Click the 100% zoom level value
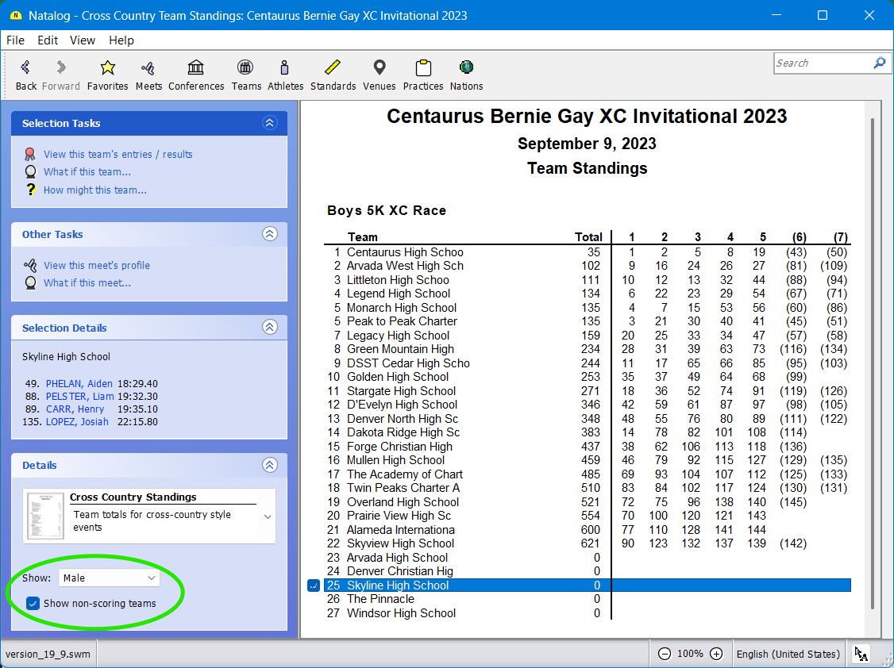Image resolution: width=894 pixels, height=668 pixels. point(691,654)
